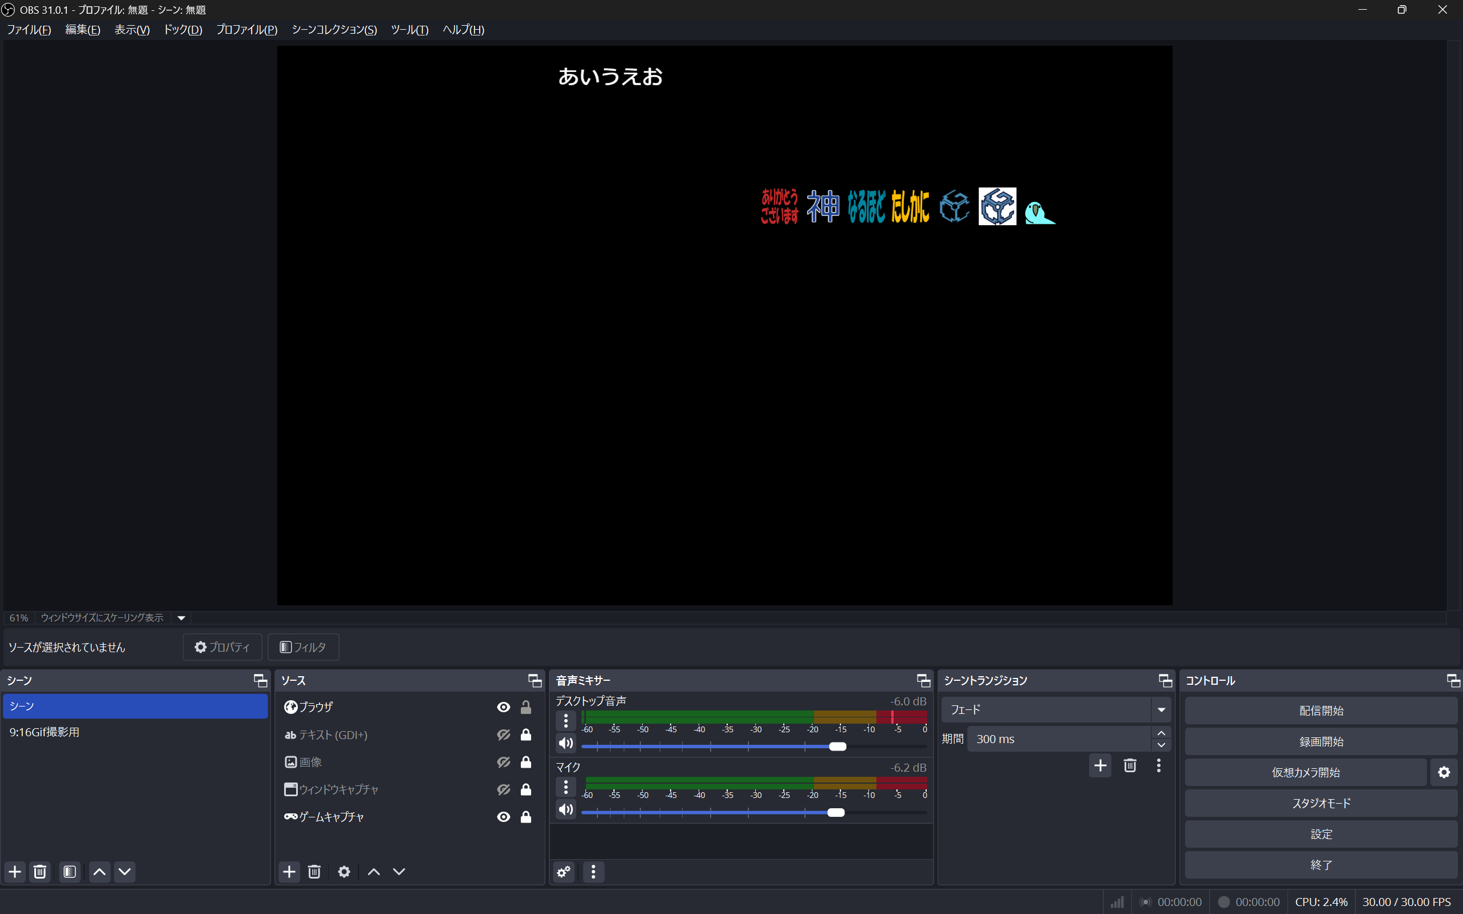This screenshot has width=1463, height=914.
Task: Hide the ゲームキャプチャ source
Action: tap(504, 817)
